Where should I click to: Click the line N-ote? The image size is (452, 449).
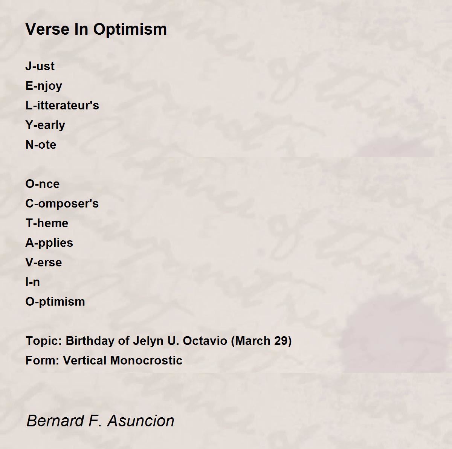41,145
